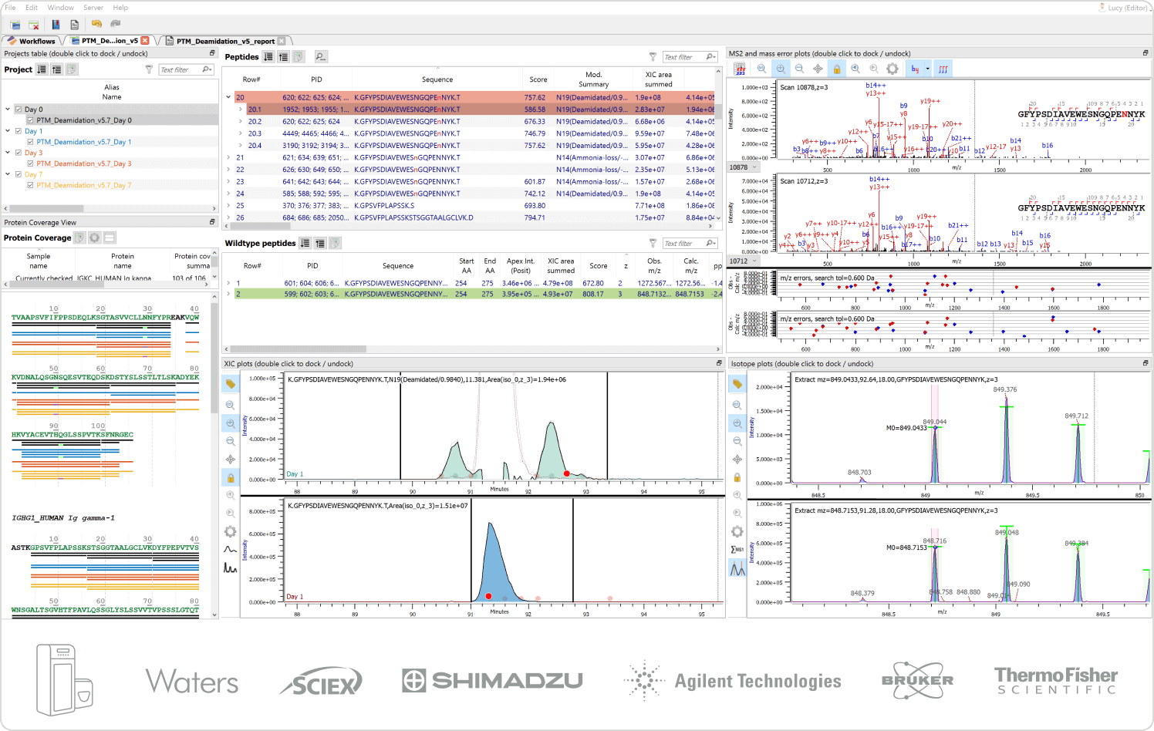Open MS2 plot settings gear
This screenshot has height=731, width=1154.
(892, 69)
